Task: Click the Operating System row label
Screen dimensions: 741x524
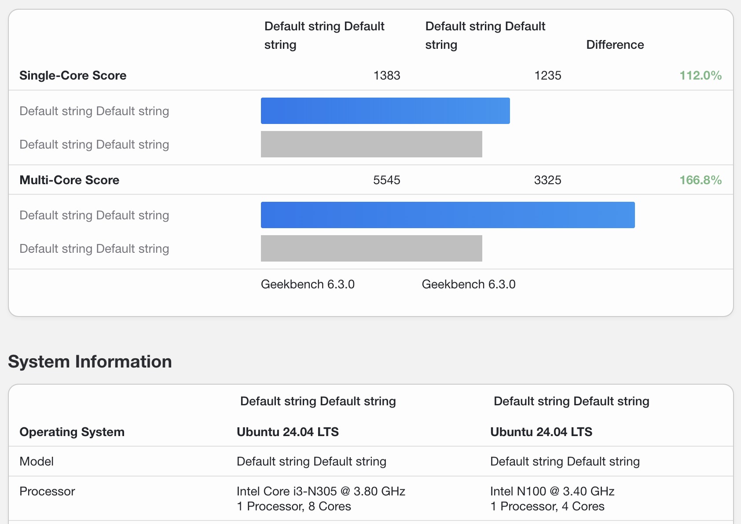Action: tap(72, 432)
